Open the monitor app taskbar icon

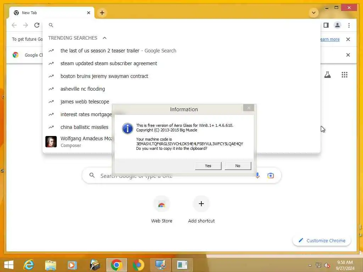[160, 265]
